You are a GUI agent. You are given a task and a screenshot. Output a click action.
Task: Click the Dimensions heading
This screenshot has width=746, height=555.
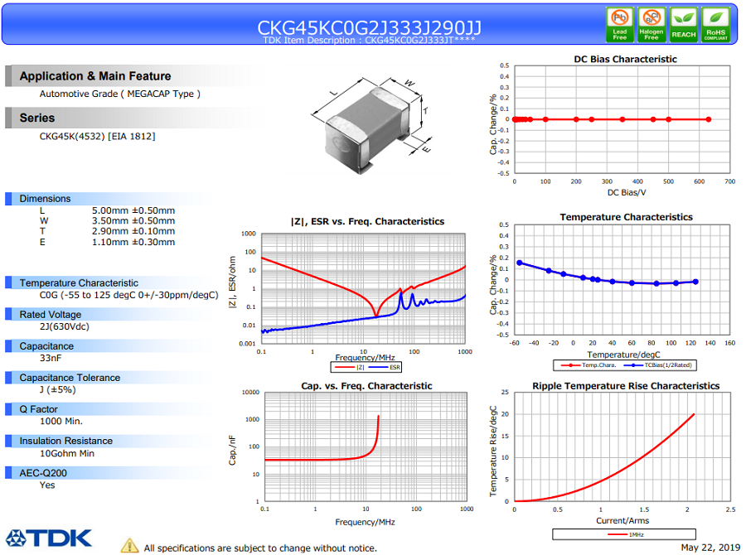click(45, 199)
